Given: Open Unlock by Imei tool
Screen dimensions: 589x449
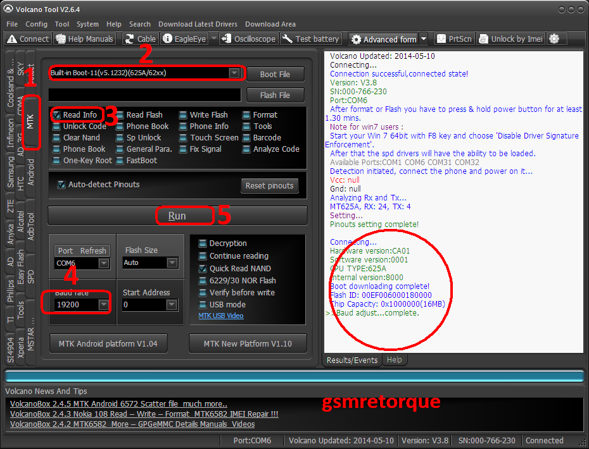Looking at the screenshot, I should [484, 39].
